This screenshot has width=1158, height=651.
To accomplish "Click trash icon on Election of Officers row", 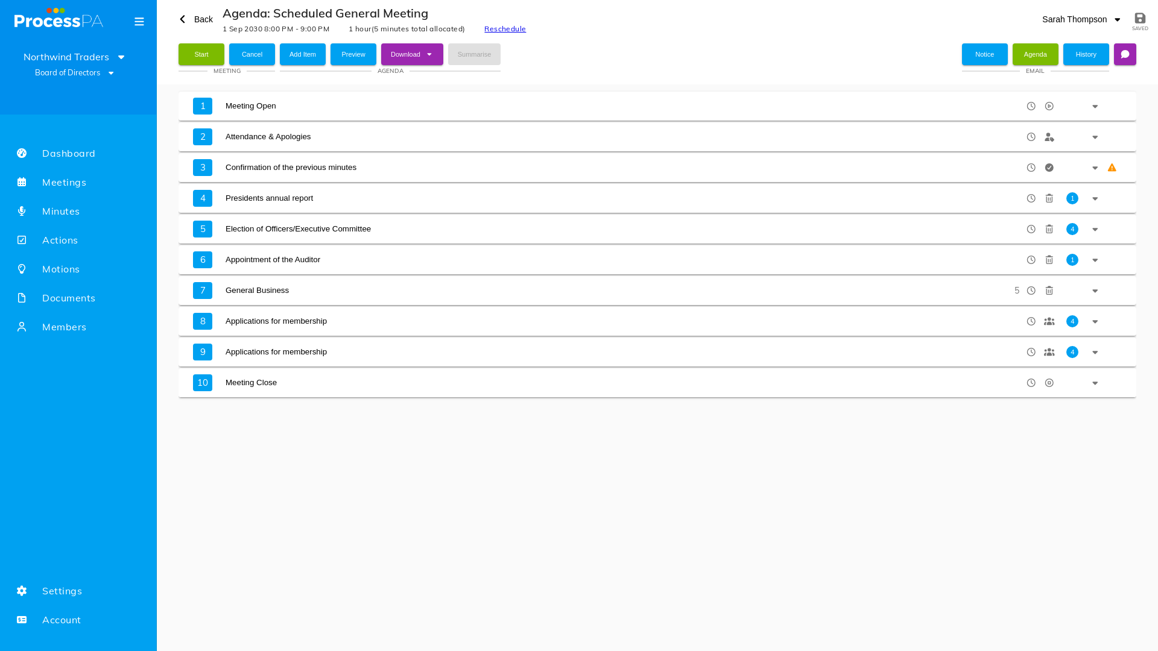I will pyautogui.click(x=1049, y=229).
